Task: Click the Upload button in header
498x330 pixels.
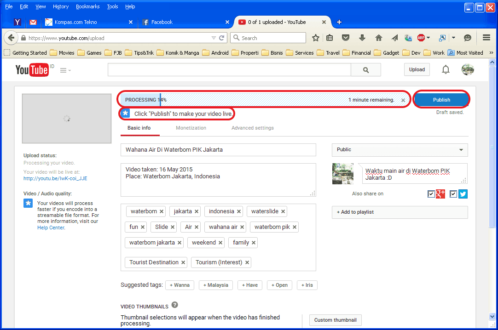Action: pos(417,69)
